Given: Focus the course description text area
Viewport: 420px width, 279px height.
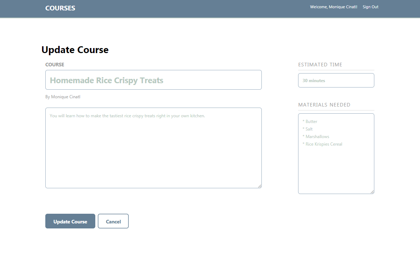Looking at the screenshot, I should pos(154,148).
